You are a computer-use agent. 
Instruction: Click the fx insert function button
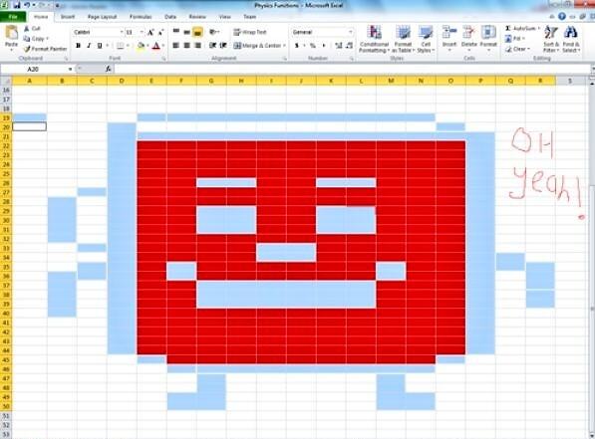pyautogui.click(x=109, y=69)
